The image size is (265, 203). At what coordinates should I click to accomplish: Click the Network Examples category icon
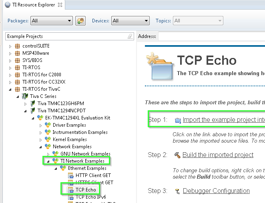pyautogui.click(x=48, y=146)
